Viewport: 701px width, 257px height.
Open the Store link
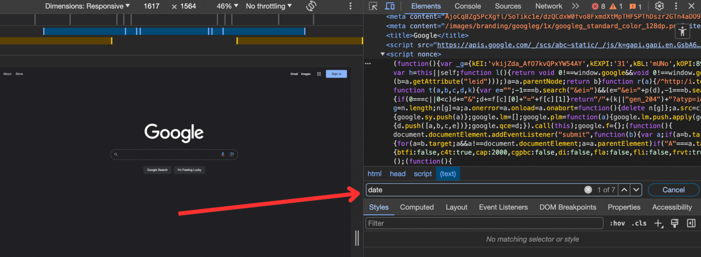pyautogui.click(x=19, y=74)
